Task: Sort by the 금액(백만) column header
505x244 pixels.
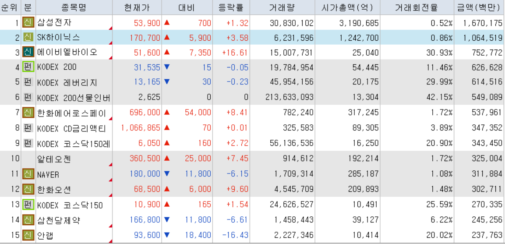Action: tap(480, 7)
